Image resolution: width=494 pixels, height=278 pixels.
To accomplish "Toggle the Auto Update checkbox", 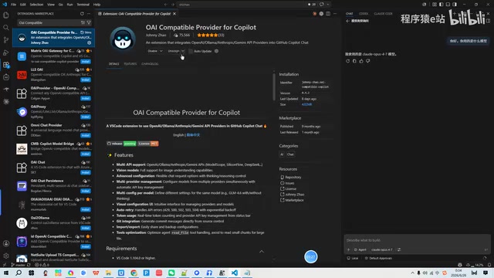I will [191, 51].
